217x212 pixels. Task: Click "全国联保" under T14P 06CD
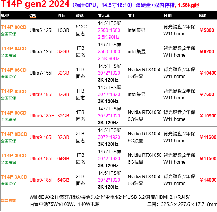point(8,77)
